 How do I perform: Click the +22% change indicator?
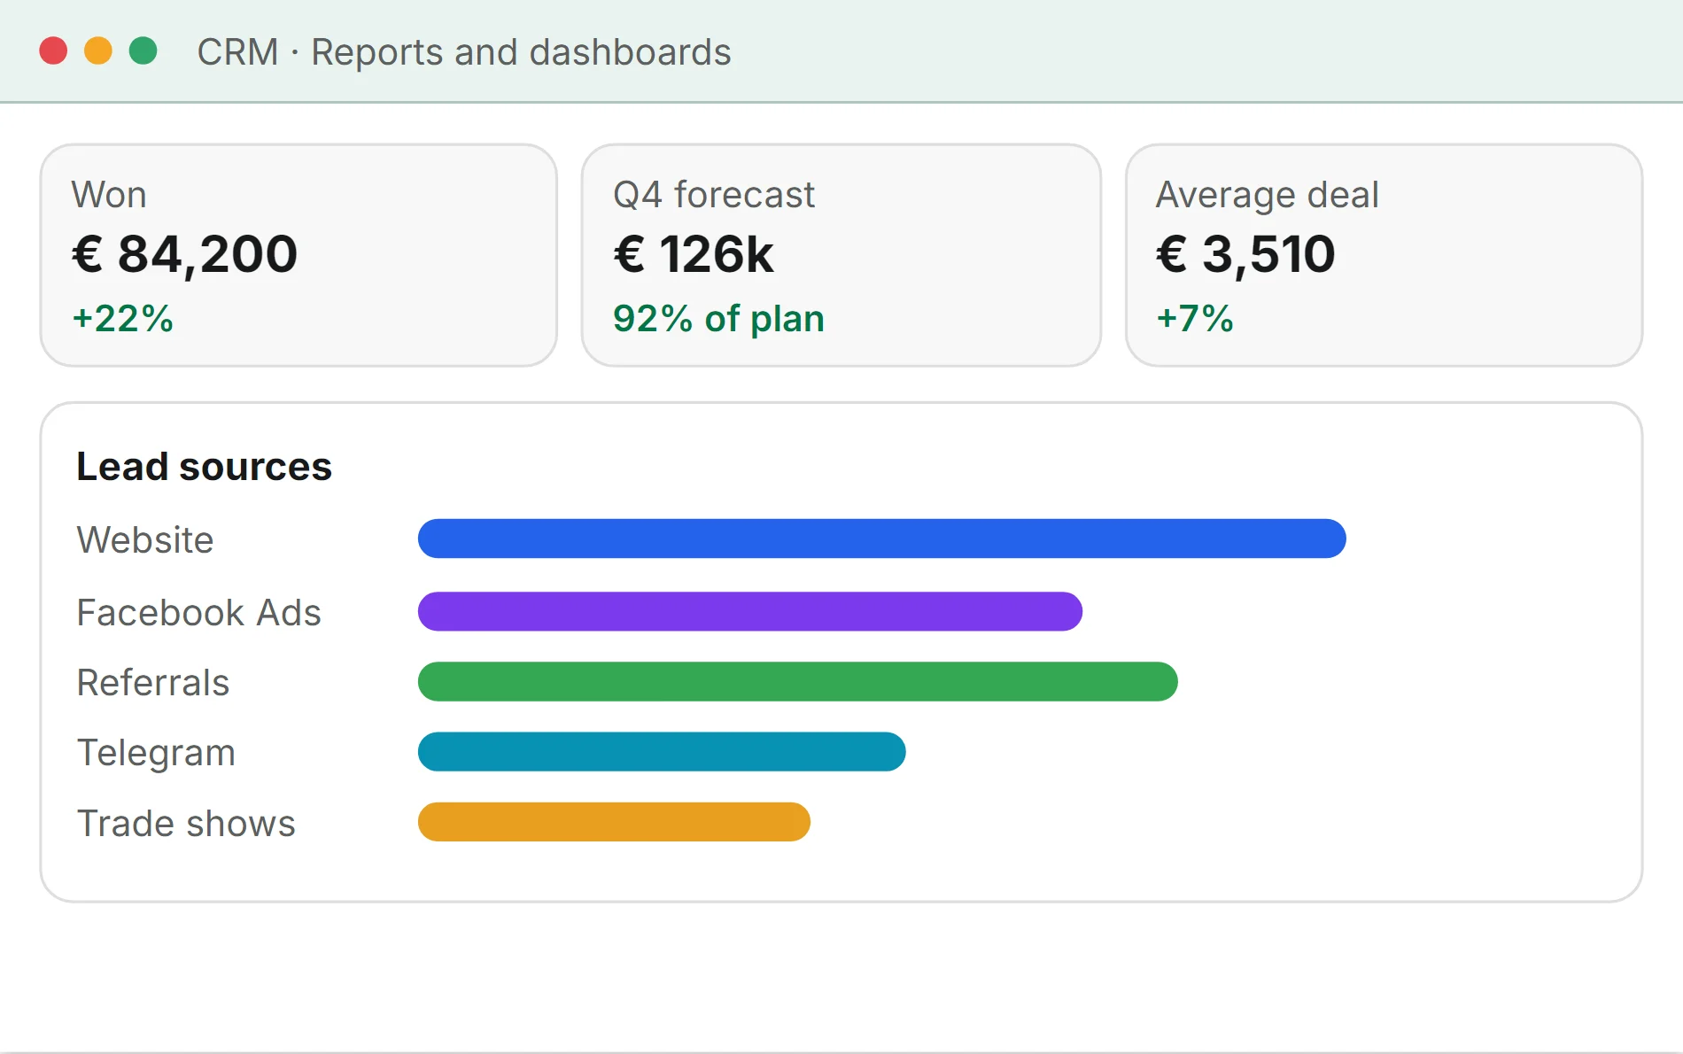[x=122, y=319]
